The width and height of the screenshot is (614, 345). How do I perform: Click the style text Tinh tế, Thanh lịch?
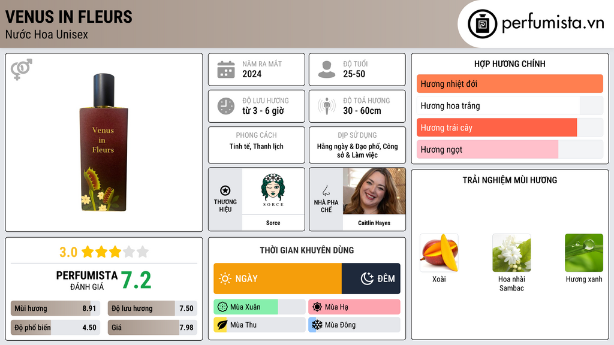[257, 146]
